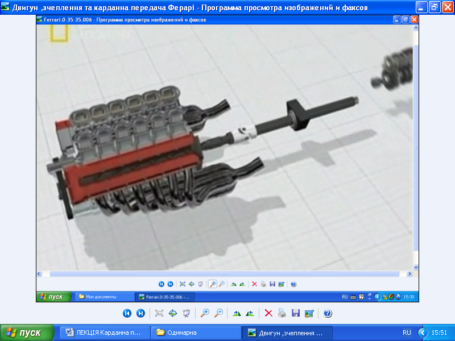Click the RU language indicator on main taskbar

[x=407, y=332]
